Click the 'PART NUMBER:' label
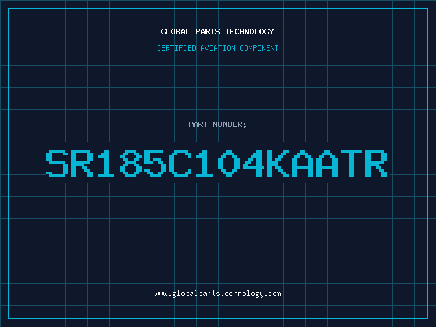This screenshot has width=436, height=327. [x=217, y=124]
